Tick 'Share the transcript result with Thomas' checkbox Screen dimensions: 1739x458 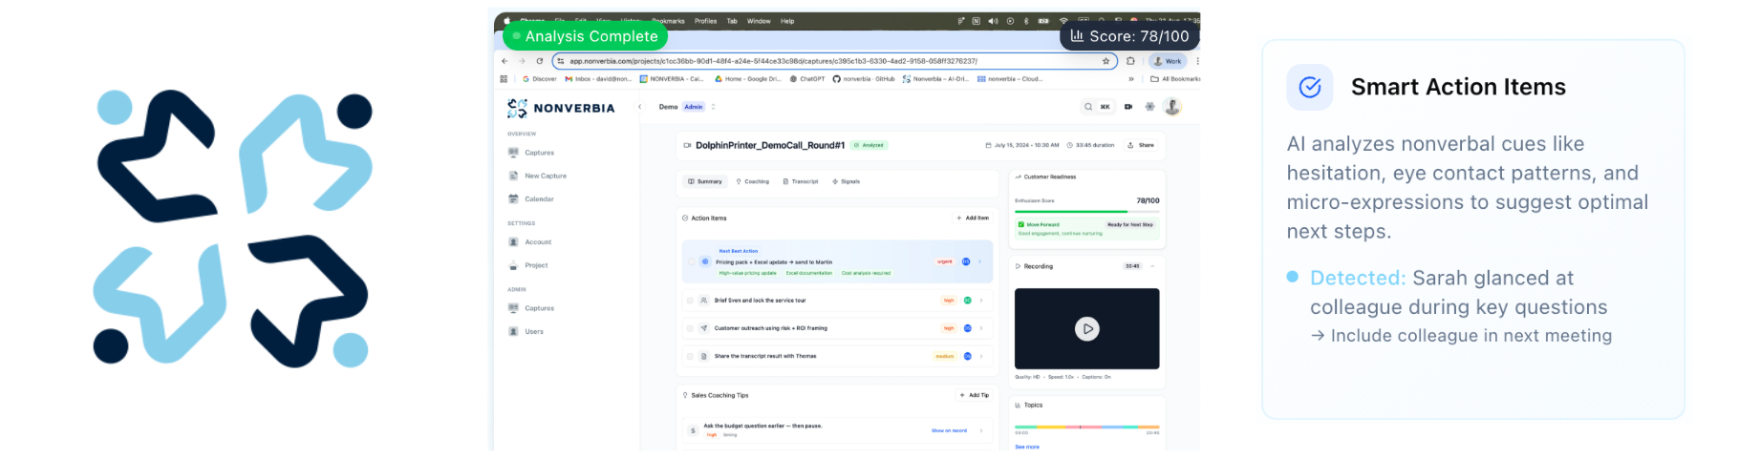(x=690, y=356)
